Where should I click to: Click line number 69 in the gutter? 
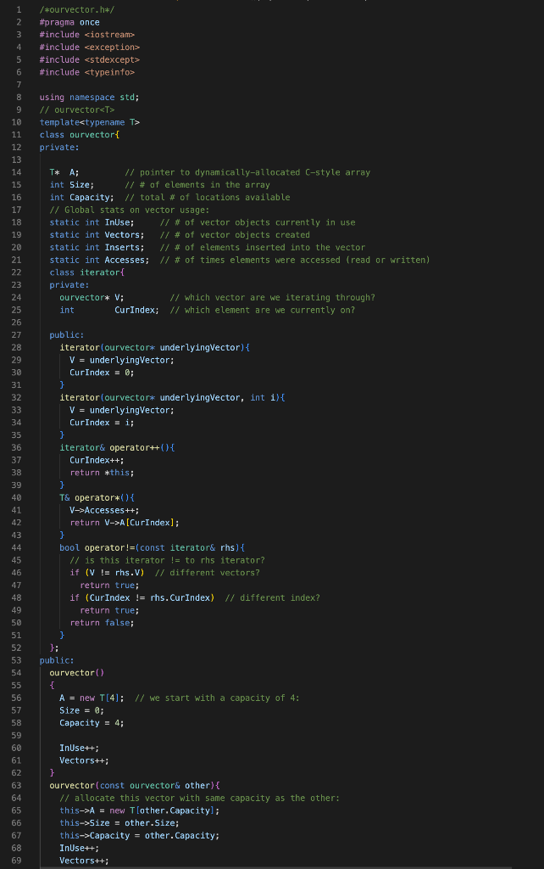17,861
